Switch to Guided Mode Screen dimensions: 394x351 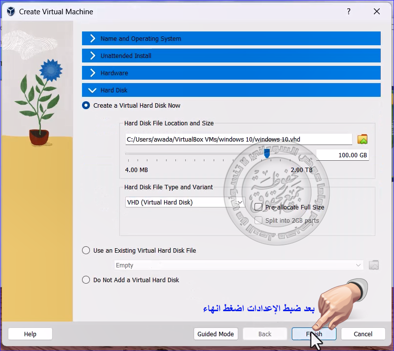[x=216, y=334]
